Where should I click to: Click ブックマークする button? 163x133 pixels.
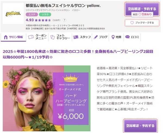click(142, 23)
